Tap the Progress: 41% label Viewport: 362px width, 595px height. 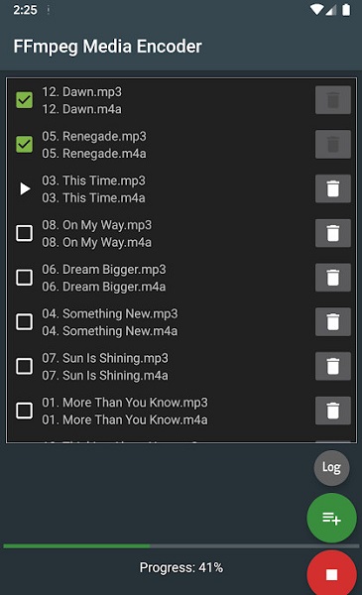click(x=181, y=567)
